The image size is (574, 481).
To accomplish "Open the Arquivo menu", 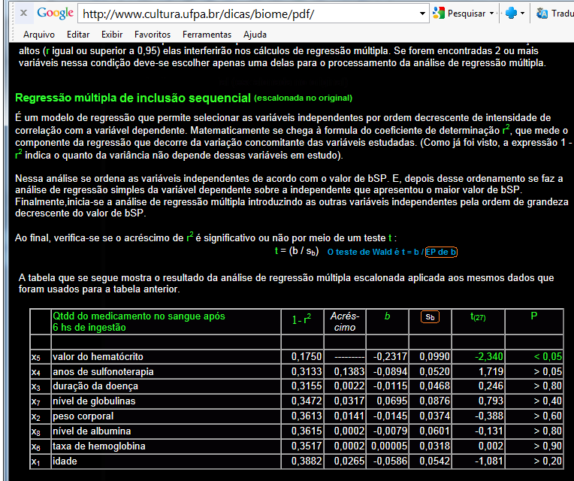I will point(39,35).
